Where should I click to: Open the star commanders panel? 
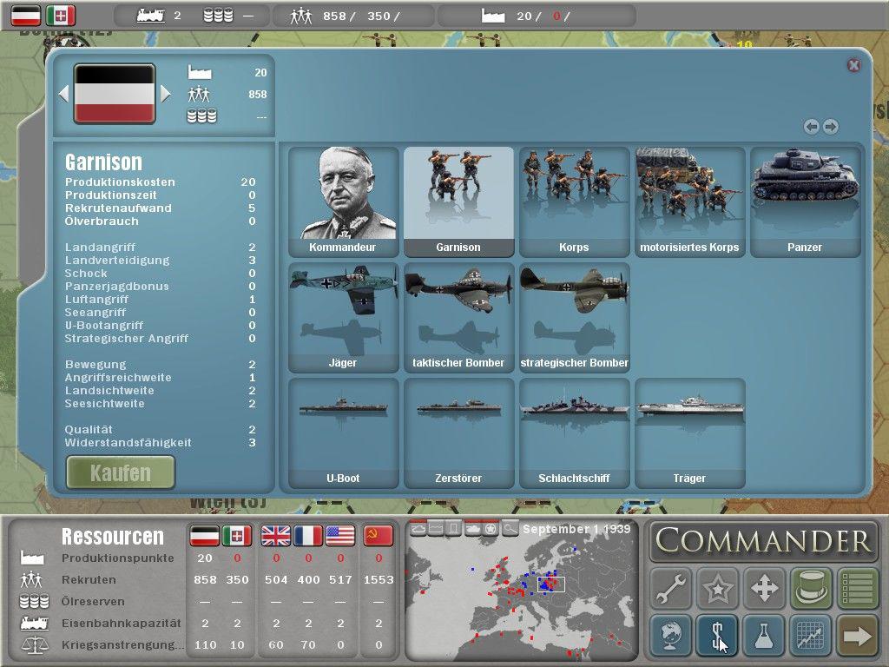(x=717, y=588)
